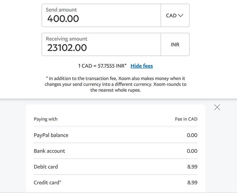Click the Xoom transaction fee disclaimer text
This screenshot has height=193, width=237.
(x=115, y=84)
